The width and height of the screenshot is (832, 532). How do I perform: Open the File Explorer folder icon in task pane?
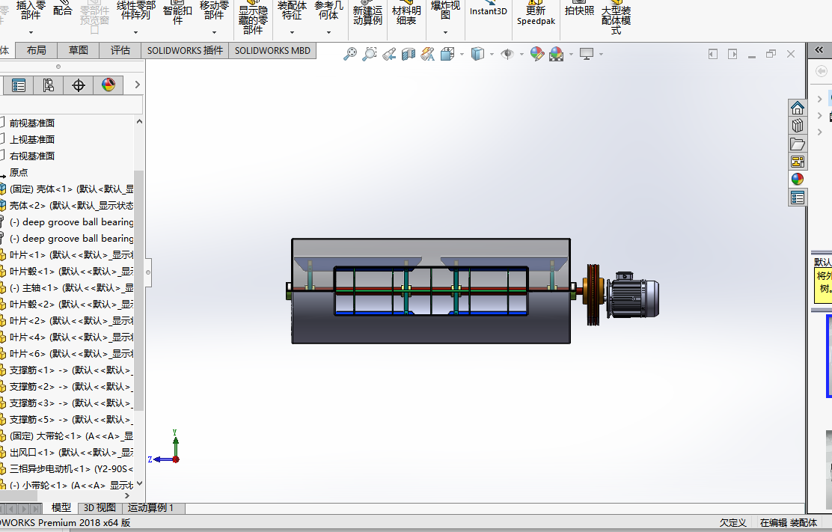[x=798, y=144]
